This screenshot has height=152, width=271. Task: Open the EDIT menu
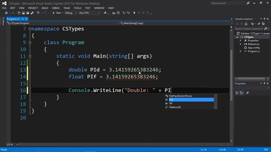tap(13, 8)
